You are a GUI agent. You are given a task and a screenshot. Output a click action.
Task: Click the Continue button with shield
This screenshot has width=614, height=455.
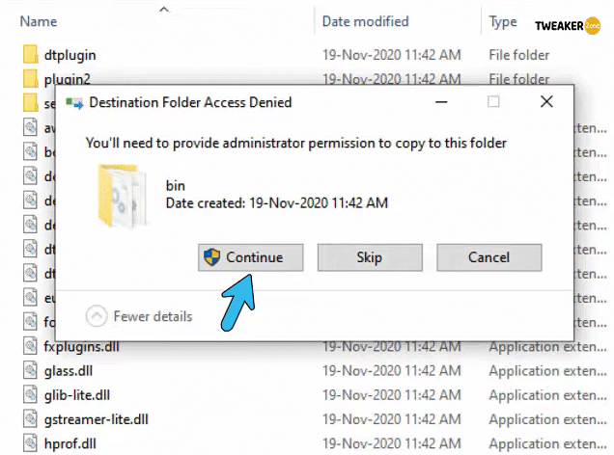coord(250,257)
